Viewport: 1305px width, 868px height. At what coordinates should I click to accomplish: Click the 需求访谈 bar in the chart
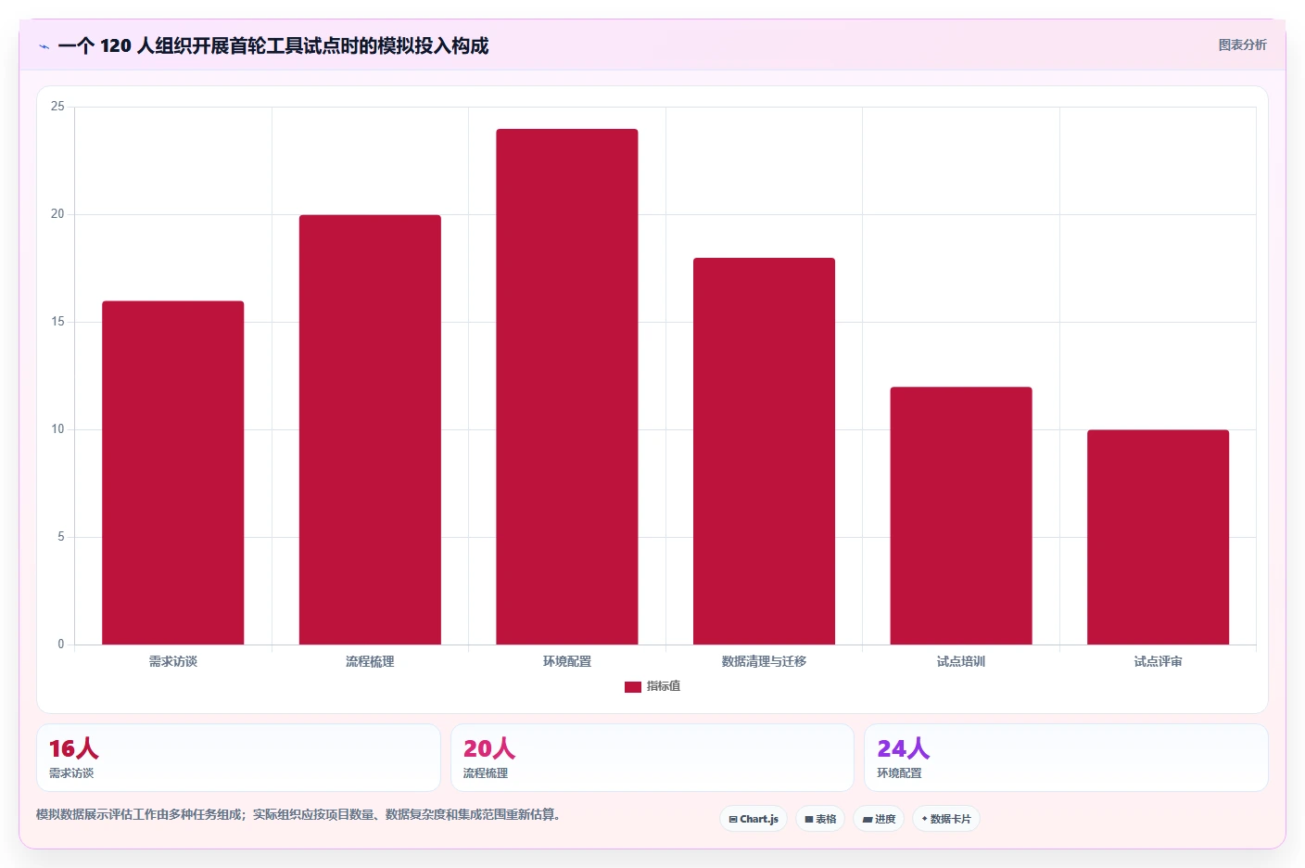173,472
